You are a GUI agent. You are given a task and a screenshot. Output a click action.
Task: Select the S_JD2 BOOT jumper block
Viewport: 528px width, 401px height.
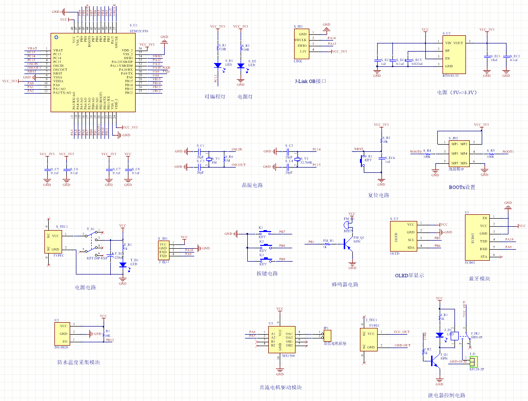[459, 154]
